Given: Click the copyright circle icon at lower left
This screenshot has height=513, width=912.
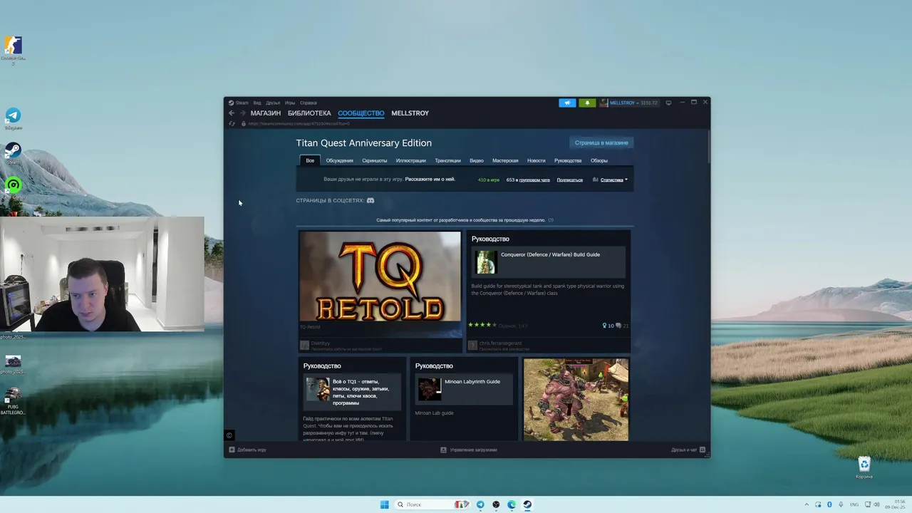Looking at the screenshot, I should (229, 435).
